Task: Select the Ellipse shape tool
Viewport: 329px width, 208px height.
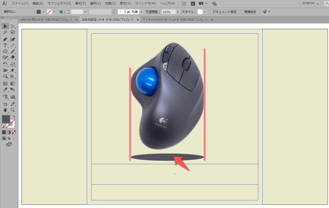Action: (x=5, y=51)
